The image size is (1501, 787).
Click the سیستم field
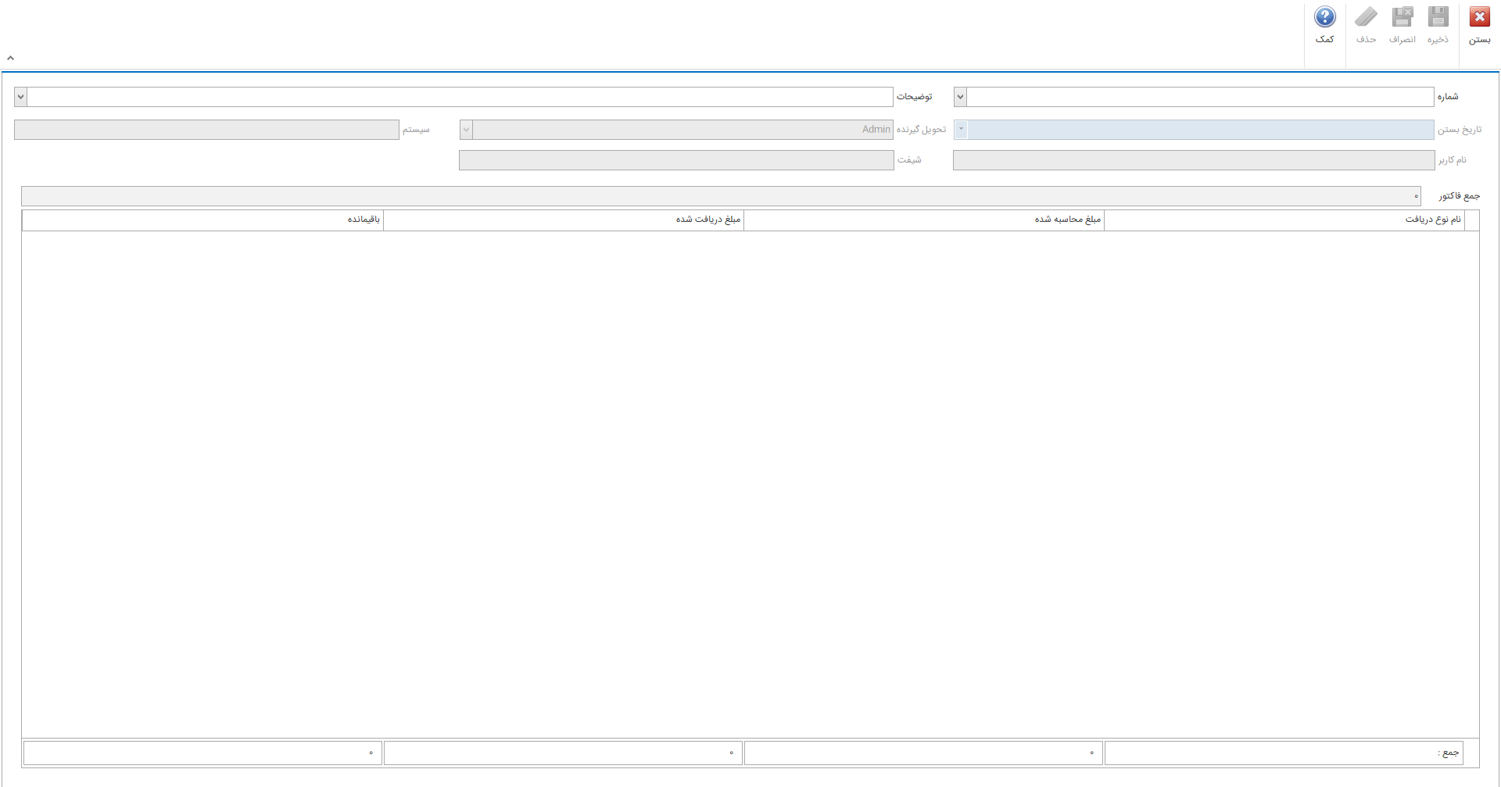click(x=206, y=130)
